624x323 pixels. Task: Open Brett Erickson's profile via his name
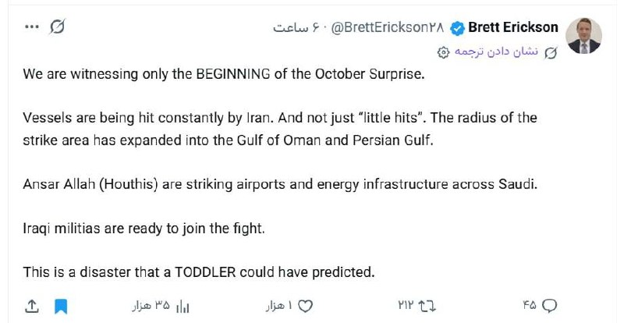click(513, 27)
